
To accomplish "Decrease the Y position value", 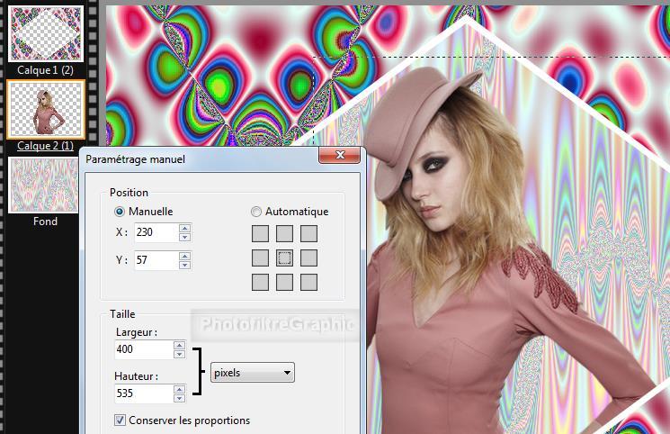I will [185, 265].
